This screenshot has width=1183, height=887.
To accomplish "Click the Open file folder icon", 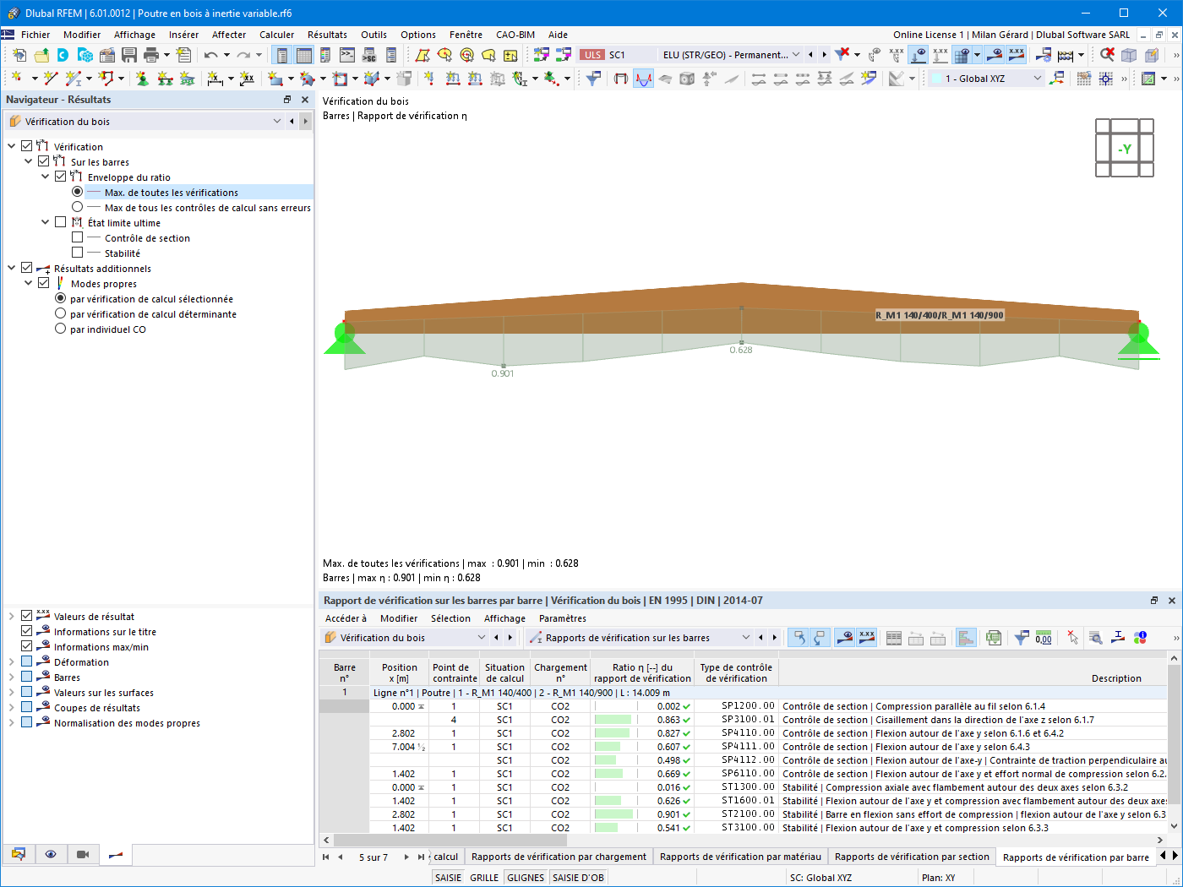I will 41,55.
